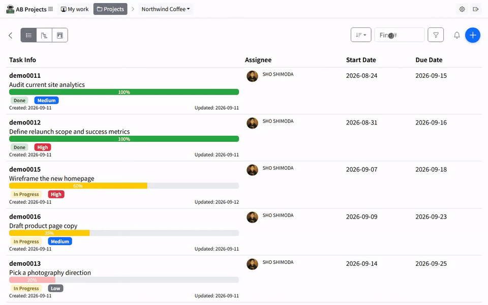Click the Find search field

[400, 35]
